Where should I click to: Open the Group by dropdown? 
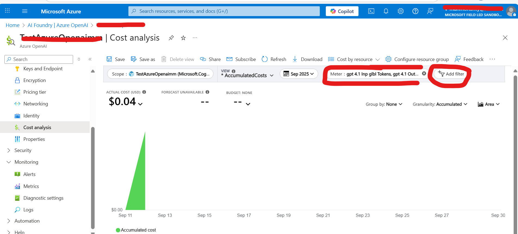pyautogui.click(x=384, y=104)
